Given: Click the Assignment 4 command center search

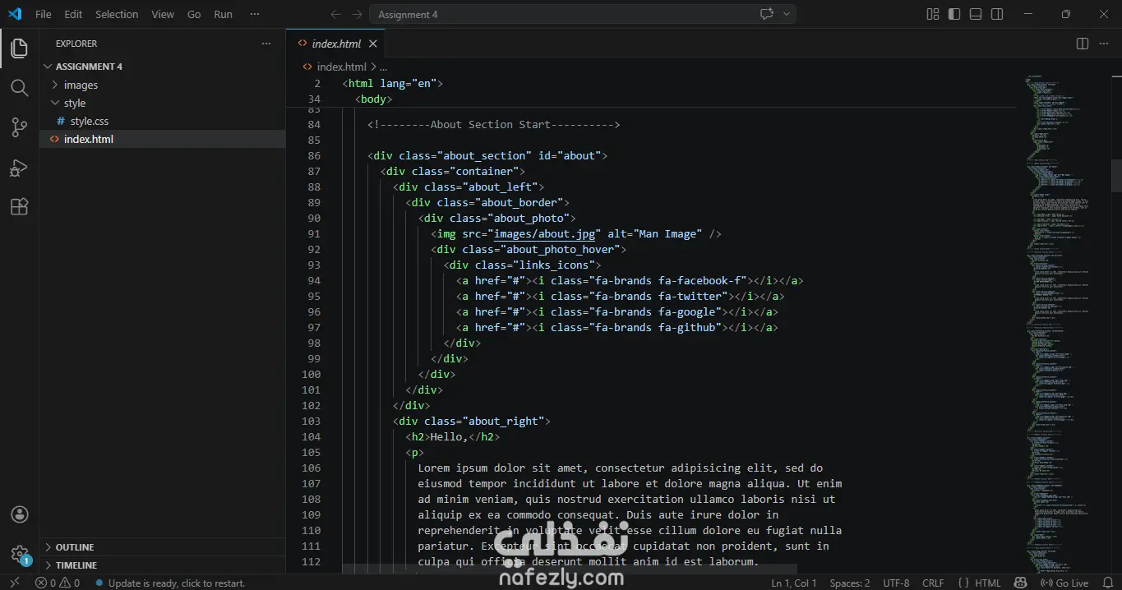Looking at the screenshot, I should tap(582, 14).
